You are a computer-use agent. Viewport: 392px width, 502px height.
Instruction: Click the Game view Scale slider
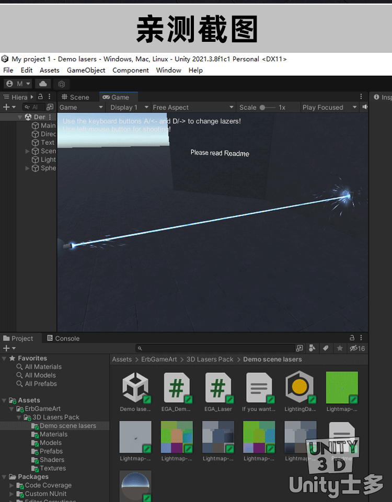click(x=268, y=107)
